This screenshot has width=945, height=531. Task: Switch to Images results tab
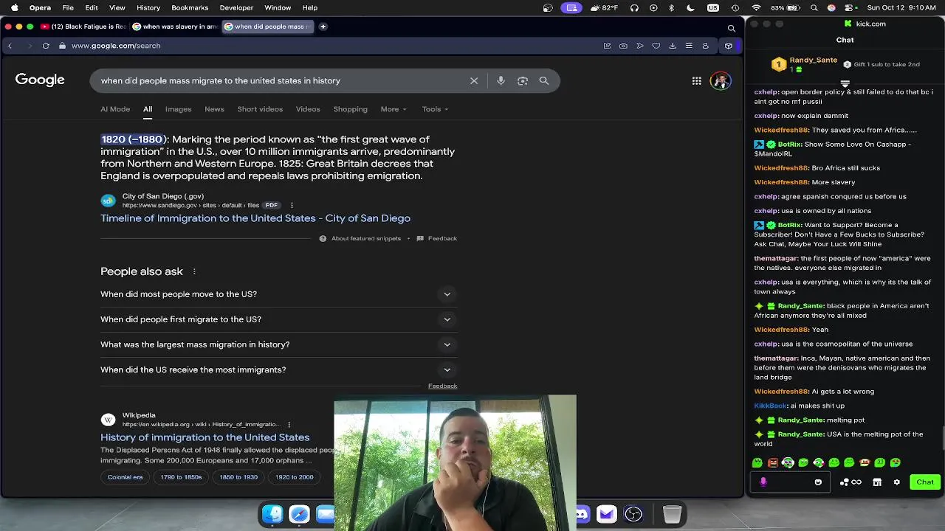[x=178, y=109]
